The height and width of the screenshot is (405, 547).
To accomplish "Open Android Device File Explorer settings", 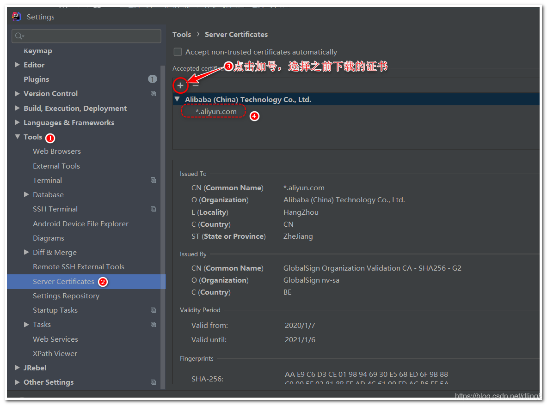I will point(80,224).
